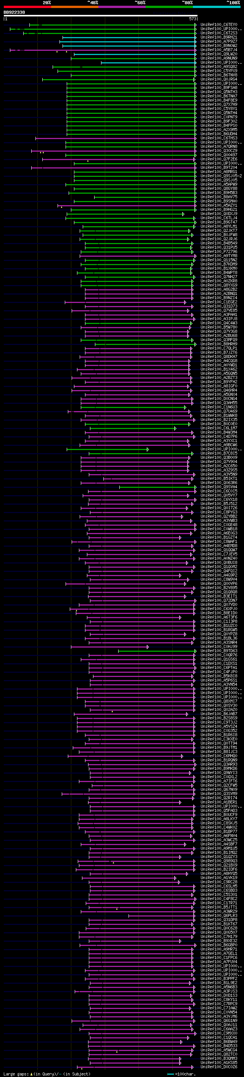244x1077 pixels.
Task: Click the red ~20% identity legend bar
Action: pyautogui.click(x=27, y=7)
